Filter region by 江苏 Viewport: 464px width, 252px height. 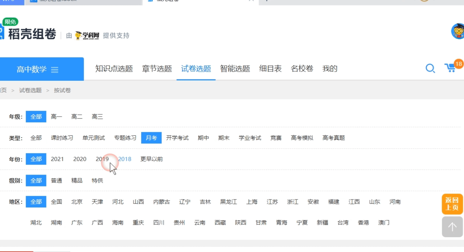(x=272, y=202)
